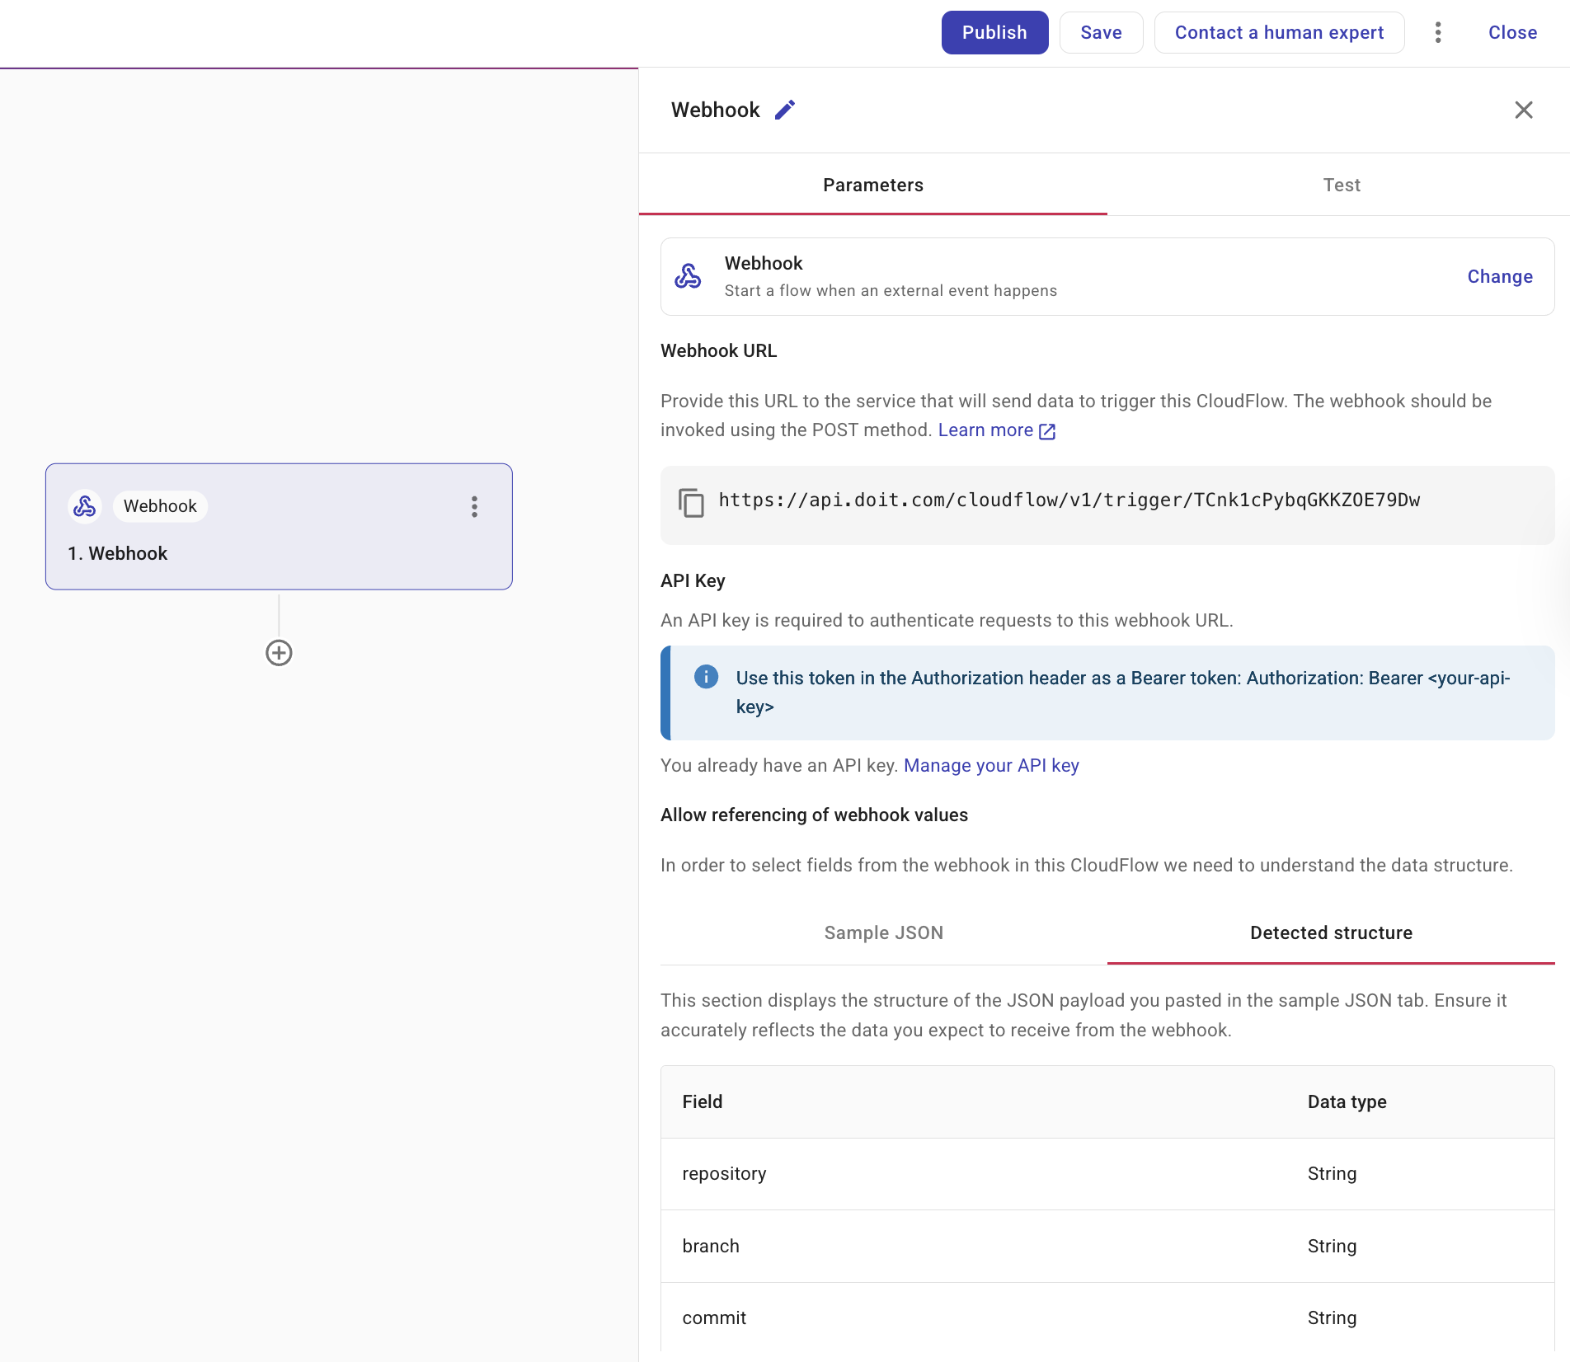Edit the flow name with the pencil icon
The image size is (1570, 1362).
tap(784, 109)
